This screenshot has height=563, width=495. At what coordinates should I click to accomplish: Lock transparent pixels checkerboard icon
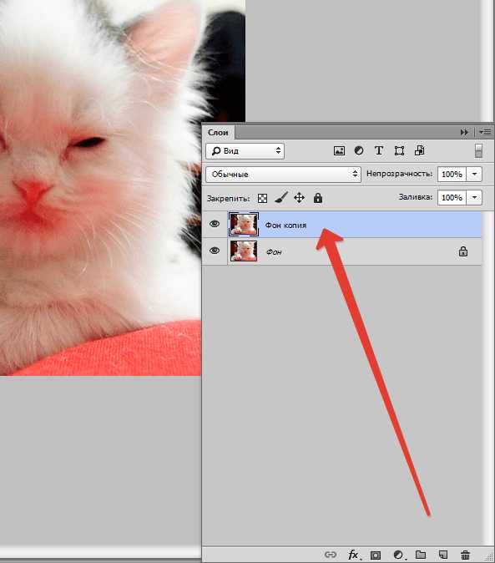pyautogui.click(x=263, y=198)
